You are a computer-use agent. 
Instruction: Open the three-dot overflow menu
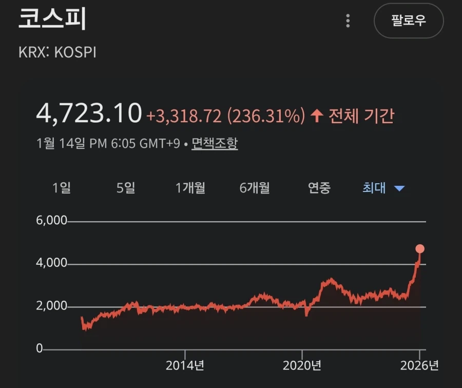(x=349, y=21)
